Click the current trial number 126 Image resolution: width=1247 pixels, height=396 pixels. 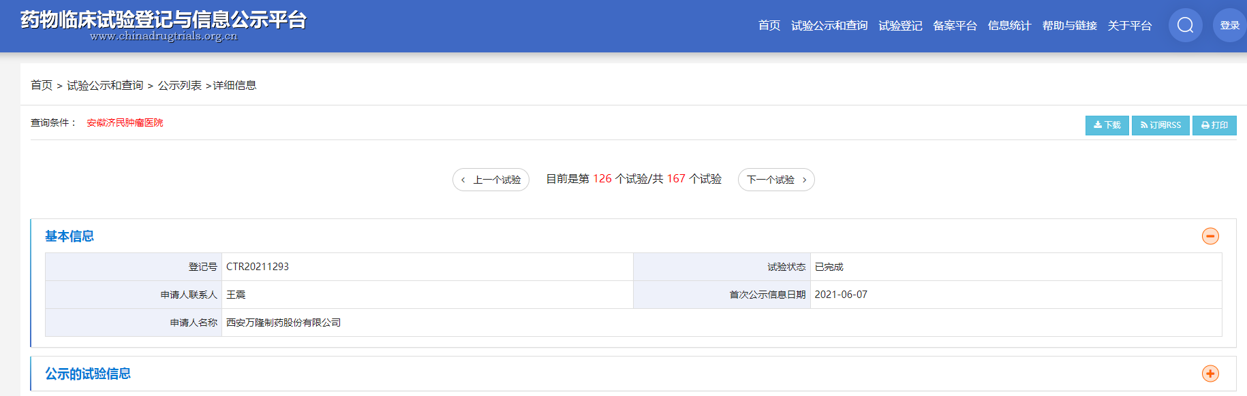pyautogui.click(x=602, y=178)
